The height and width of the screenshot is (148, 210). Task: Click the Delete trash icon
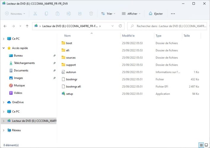(91, 14)
